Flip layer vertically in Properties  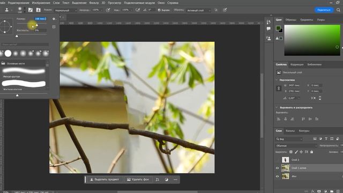point(320,98)
